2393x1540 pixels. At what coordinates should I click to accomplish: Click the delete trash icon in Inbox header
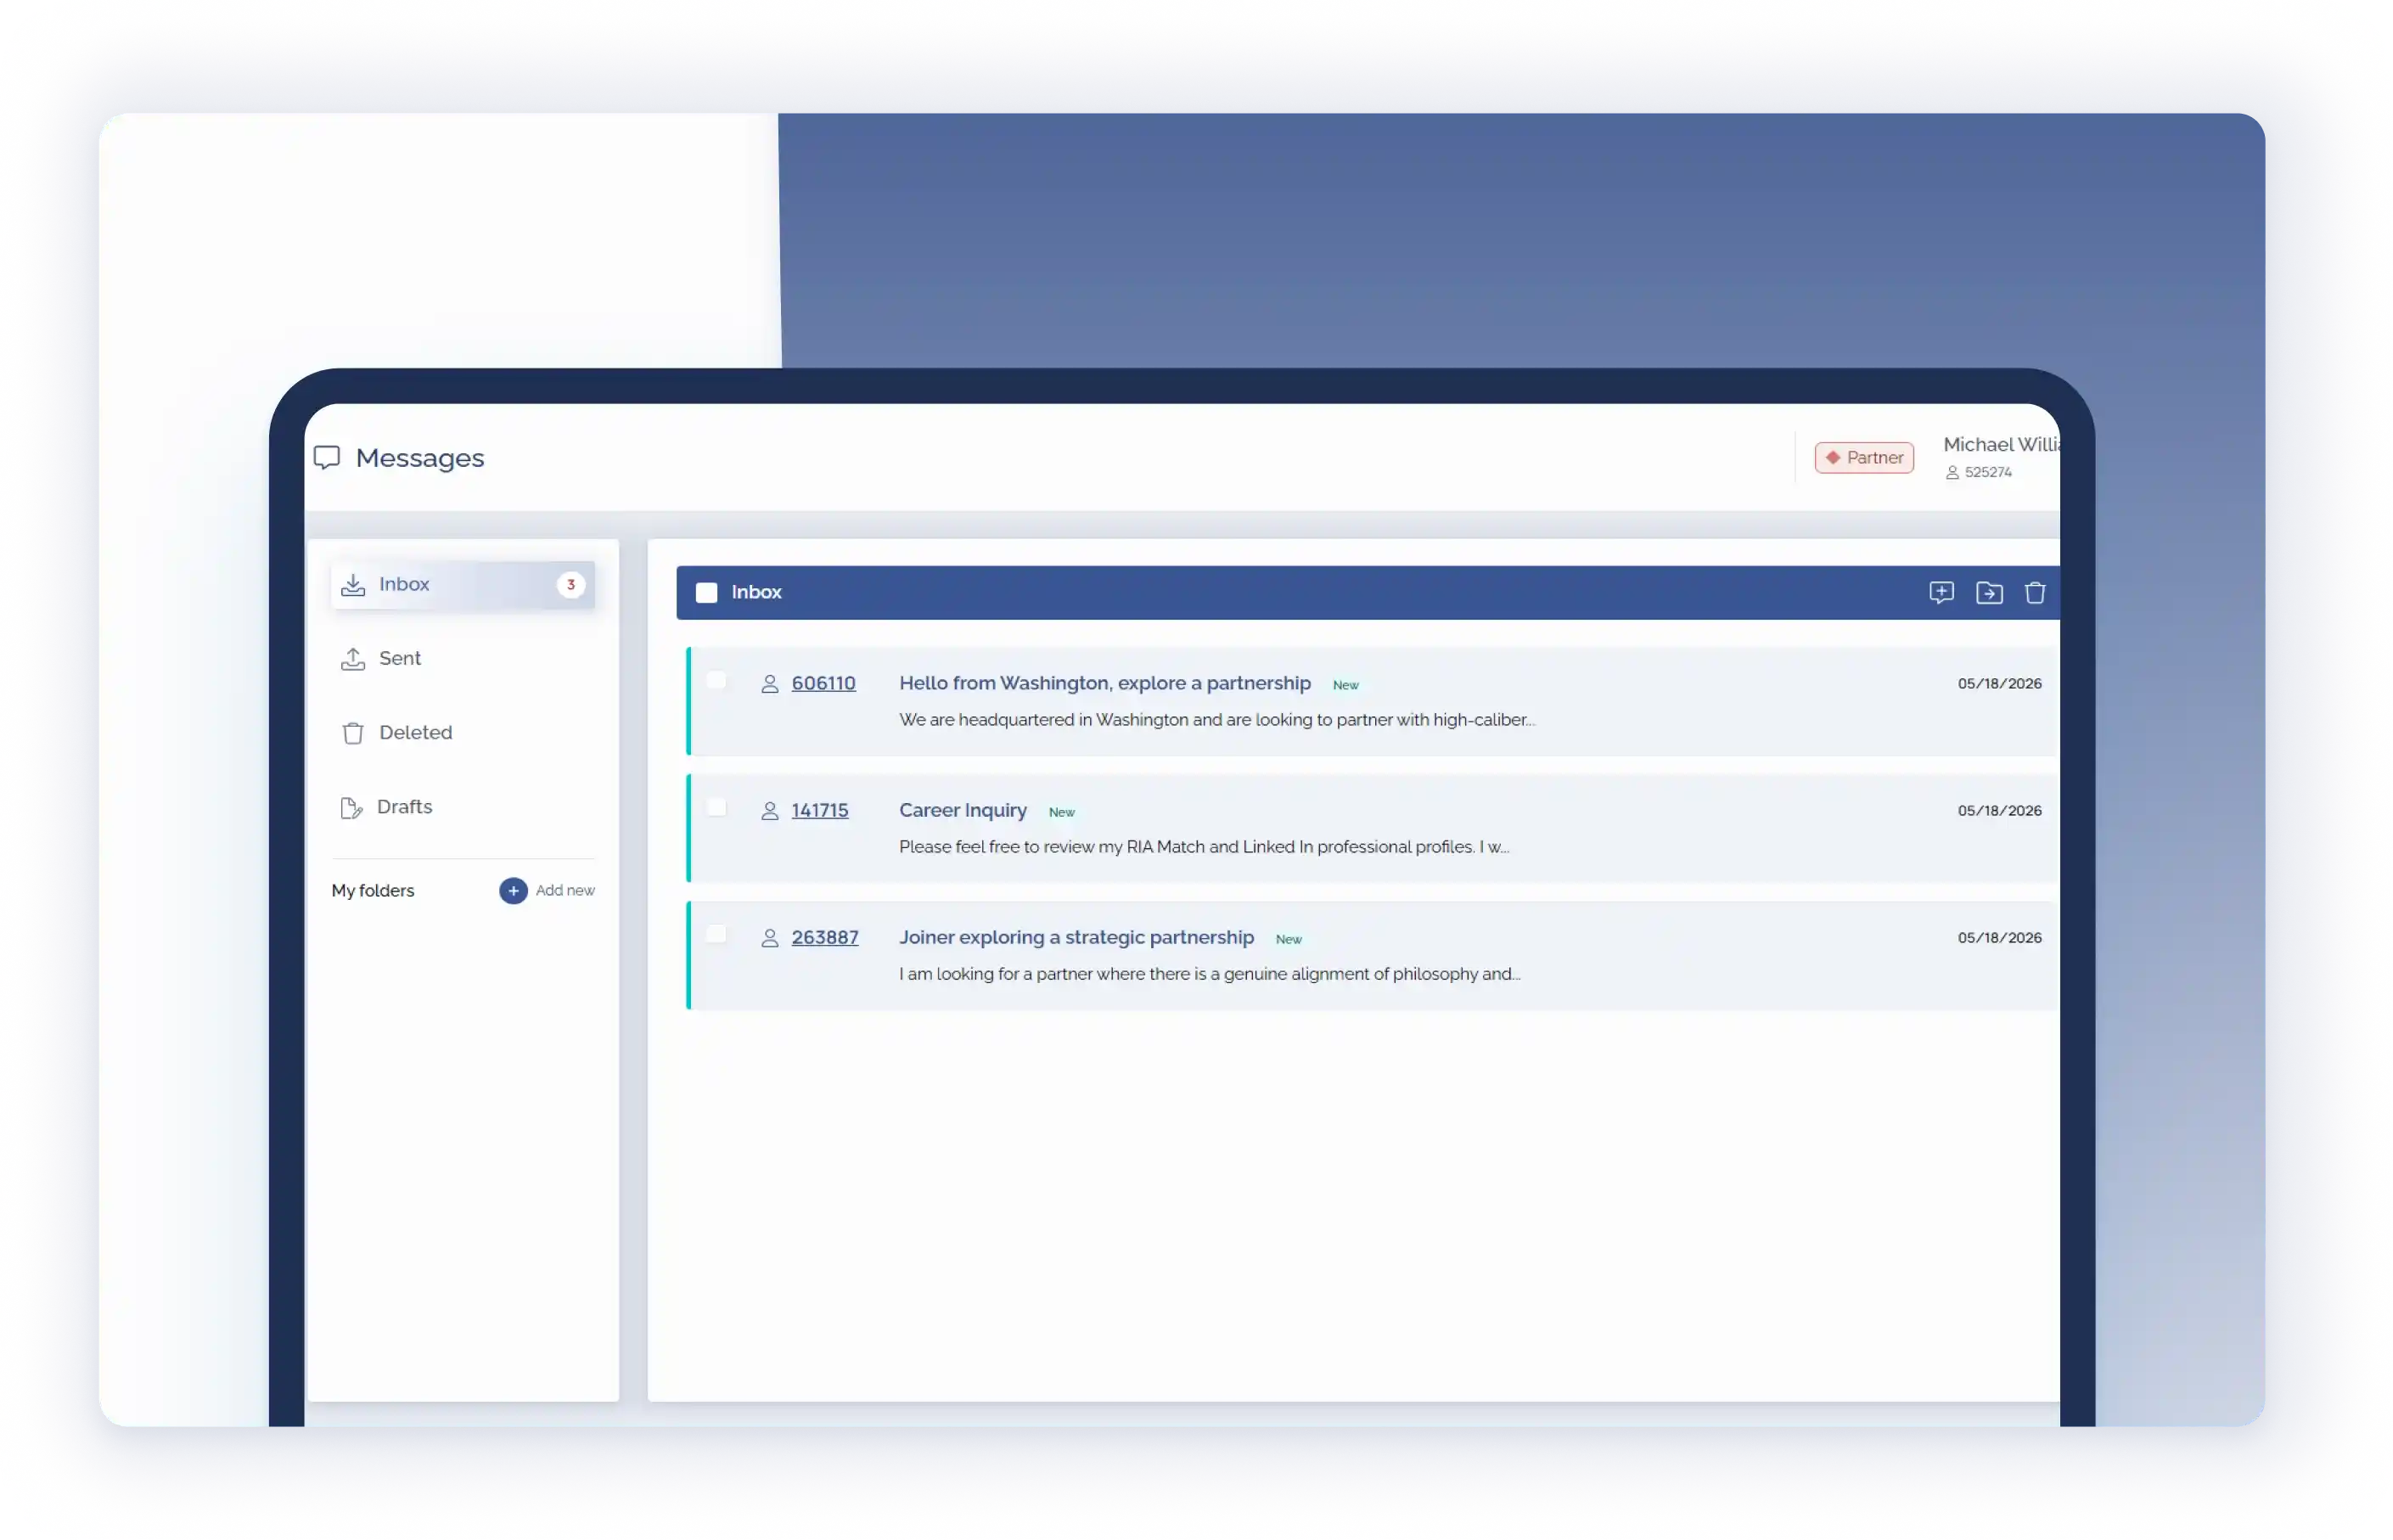point(2035,593)
